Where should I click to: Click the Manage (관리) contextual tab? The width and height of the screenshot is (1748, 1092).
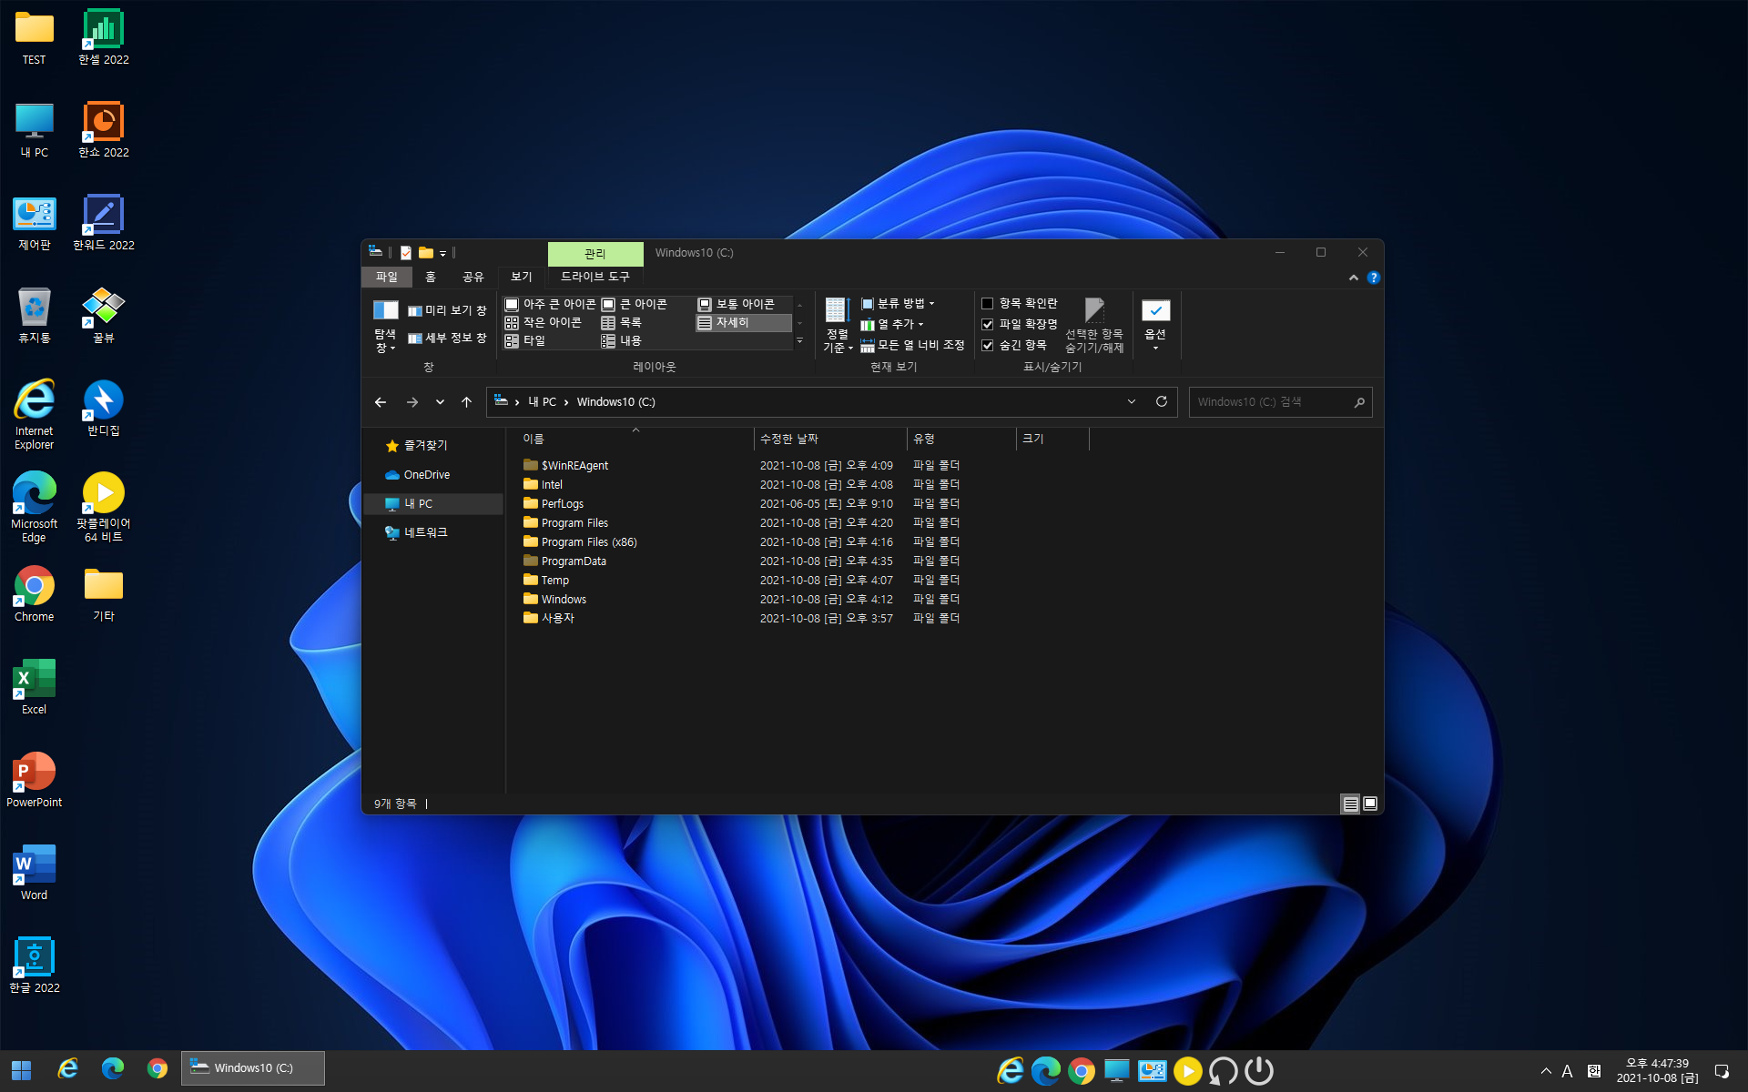(x=595, y=254)
